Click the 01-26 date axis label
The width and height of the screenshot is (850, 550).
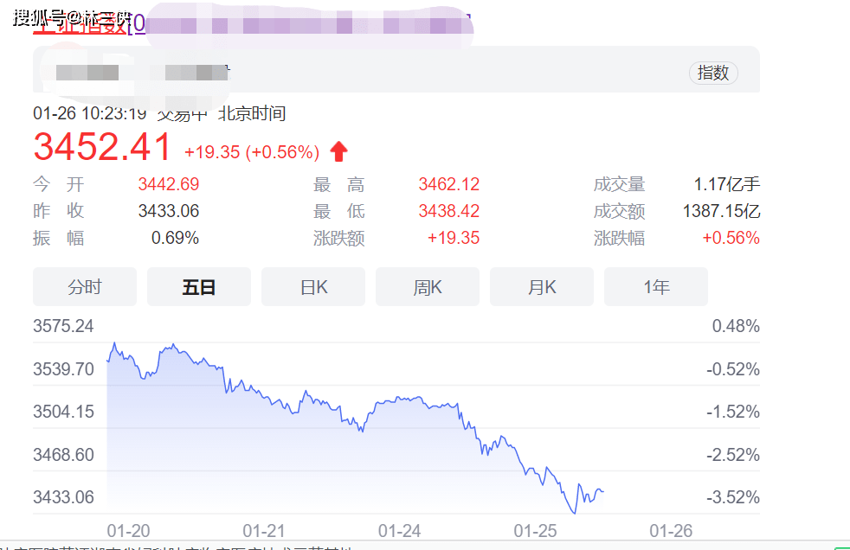point(672,529)
